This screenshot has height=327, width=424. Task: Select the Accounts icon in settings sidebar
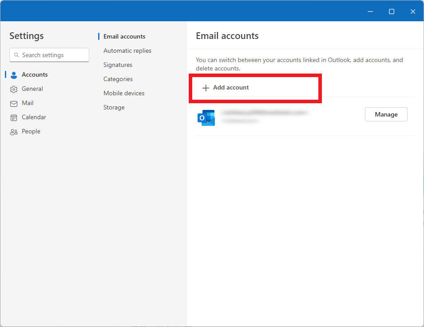coord(14,74)
